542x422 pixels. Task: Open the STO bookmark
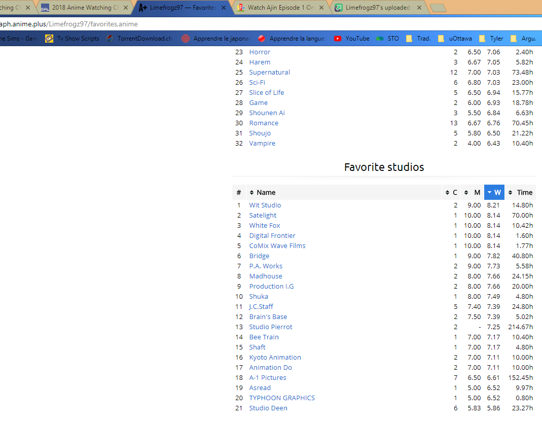388,39
